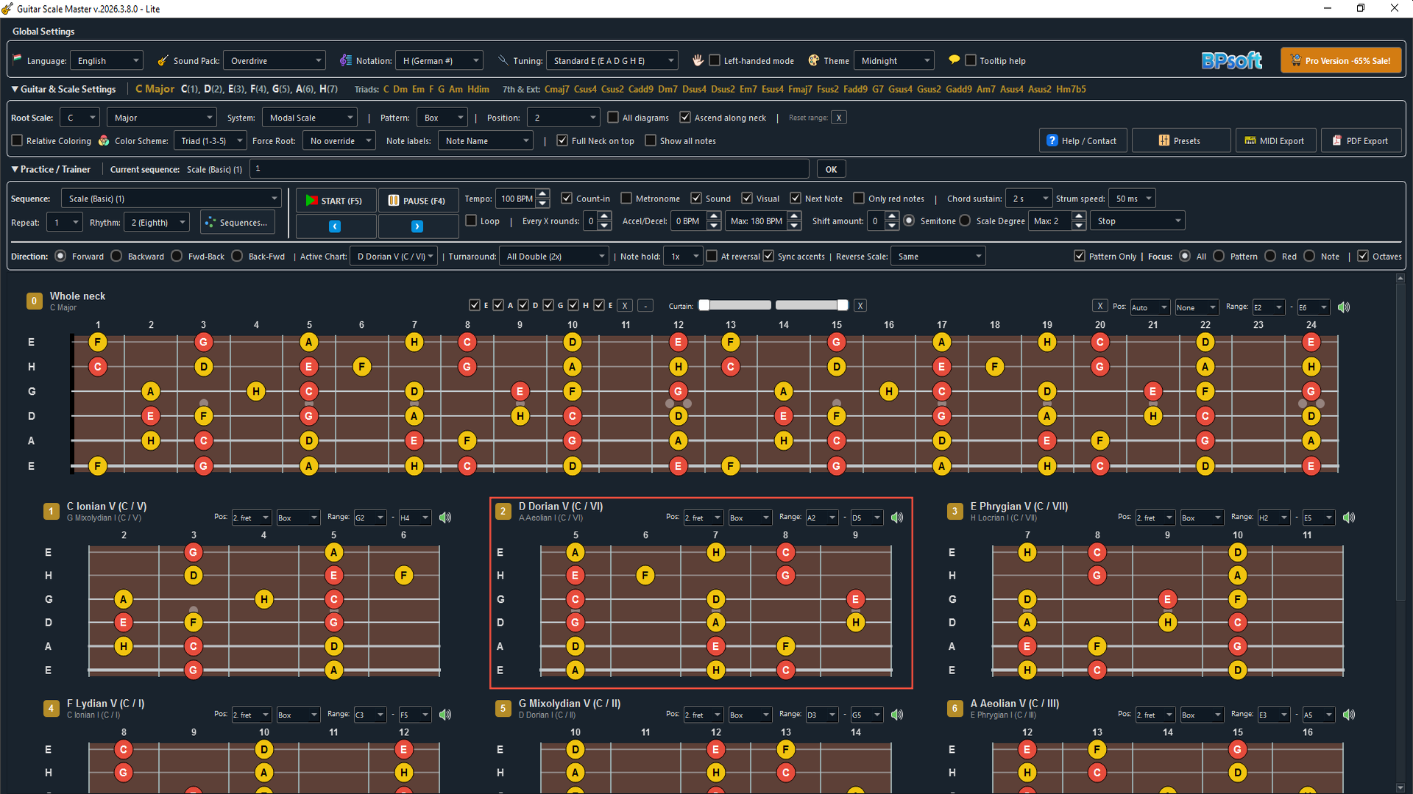Open Sequences... editor
The width and height of the screenshot is (1413, 794).
point(237,222)
